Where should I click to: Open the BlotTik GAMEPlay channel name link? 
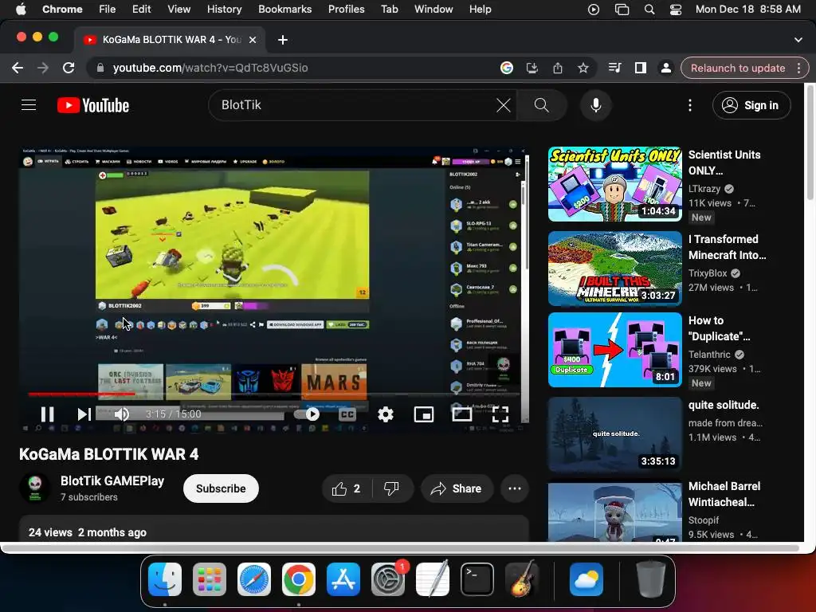tap(112, 481)
